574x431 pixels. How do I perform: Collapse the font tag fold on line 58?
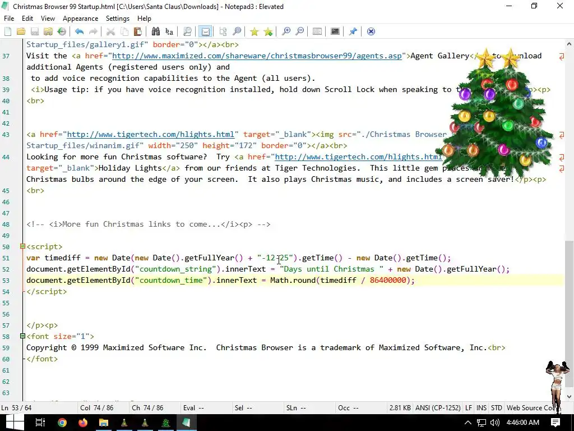point(22,336)
